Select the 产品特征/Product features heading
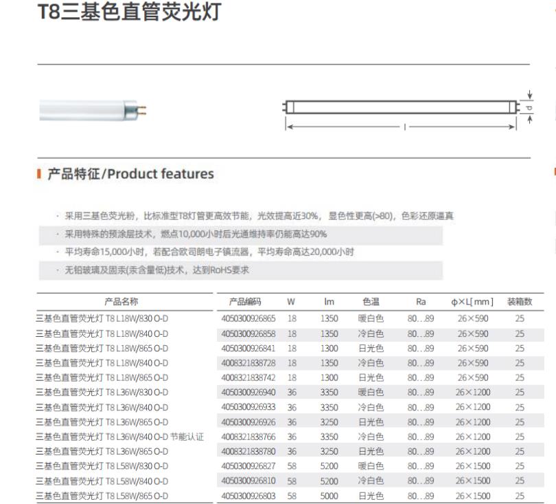This screenshot has width=556, height=504. coord(130,174)
